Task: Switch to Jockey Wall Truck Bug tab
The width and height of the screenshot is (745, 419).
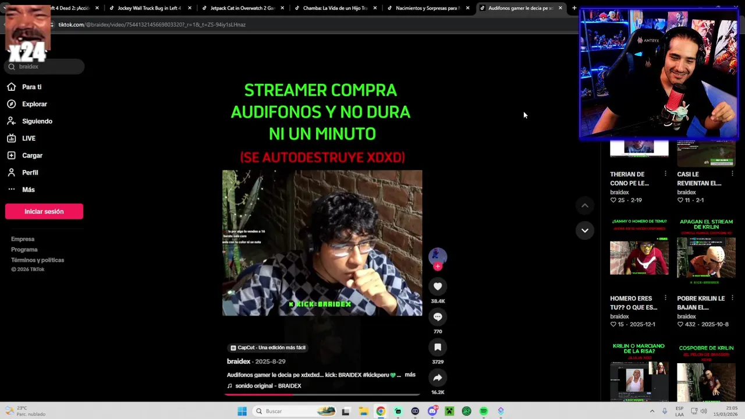Action: click(x=150, y=8)
